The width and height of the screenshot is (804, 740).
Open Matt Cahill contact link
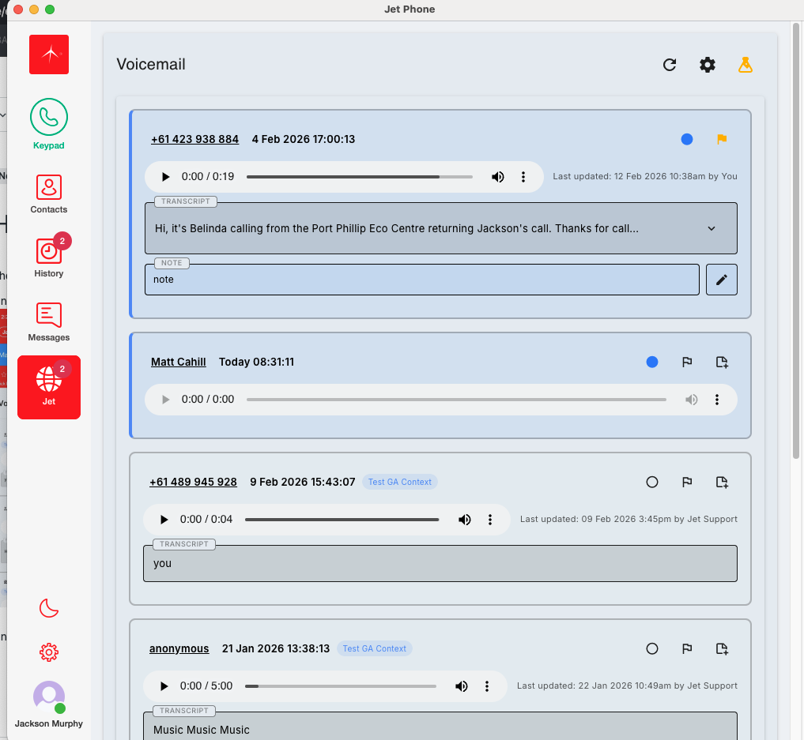click(x=179, y=362)
